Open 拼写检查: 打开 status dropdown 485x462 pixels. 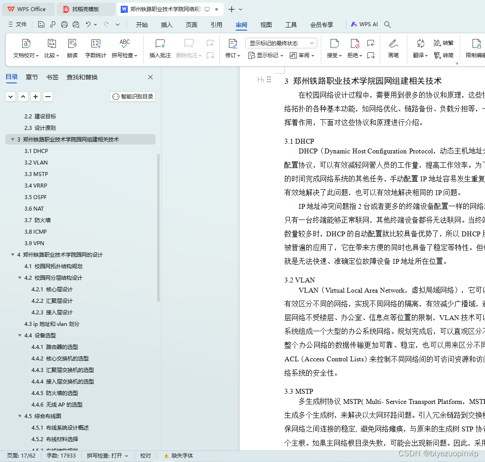click(x=107, y=455)
